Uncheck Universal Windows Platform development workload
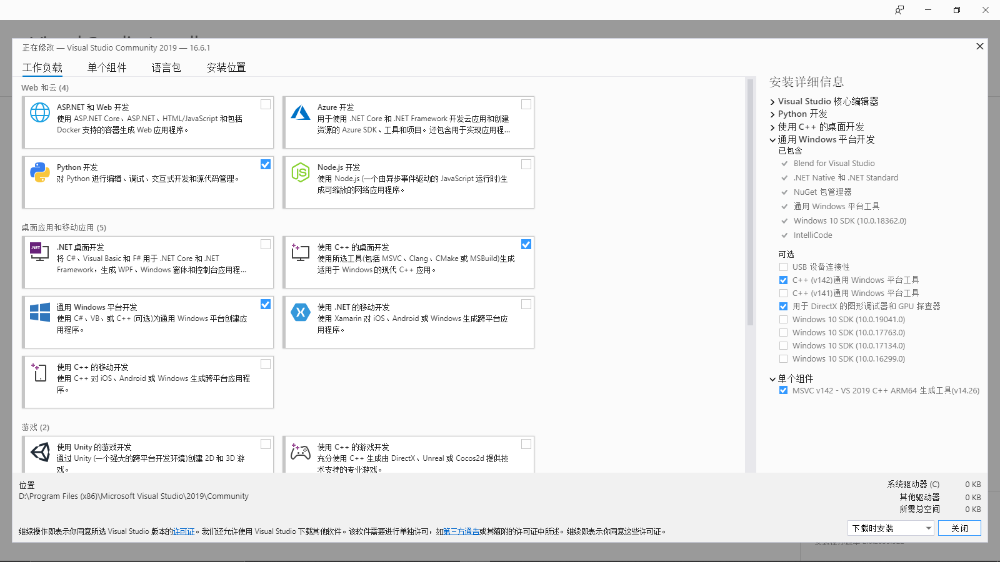This screenshot has width=1000, height=562. (x=266, y=304)
